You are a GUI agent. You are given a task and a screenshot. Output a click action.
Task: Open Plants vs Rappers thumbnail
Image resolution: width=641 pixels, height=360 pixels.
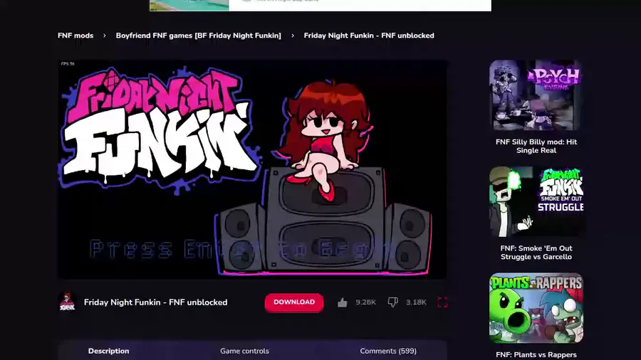(536, 308)
